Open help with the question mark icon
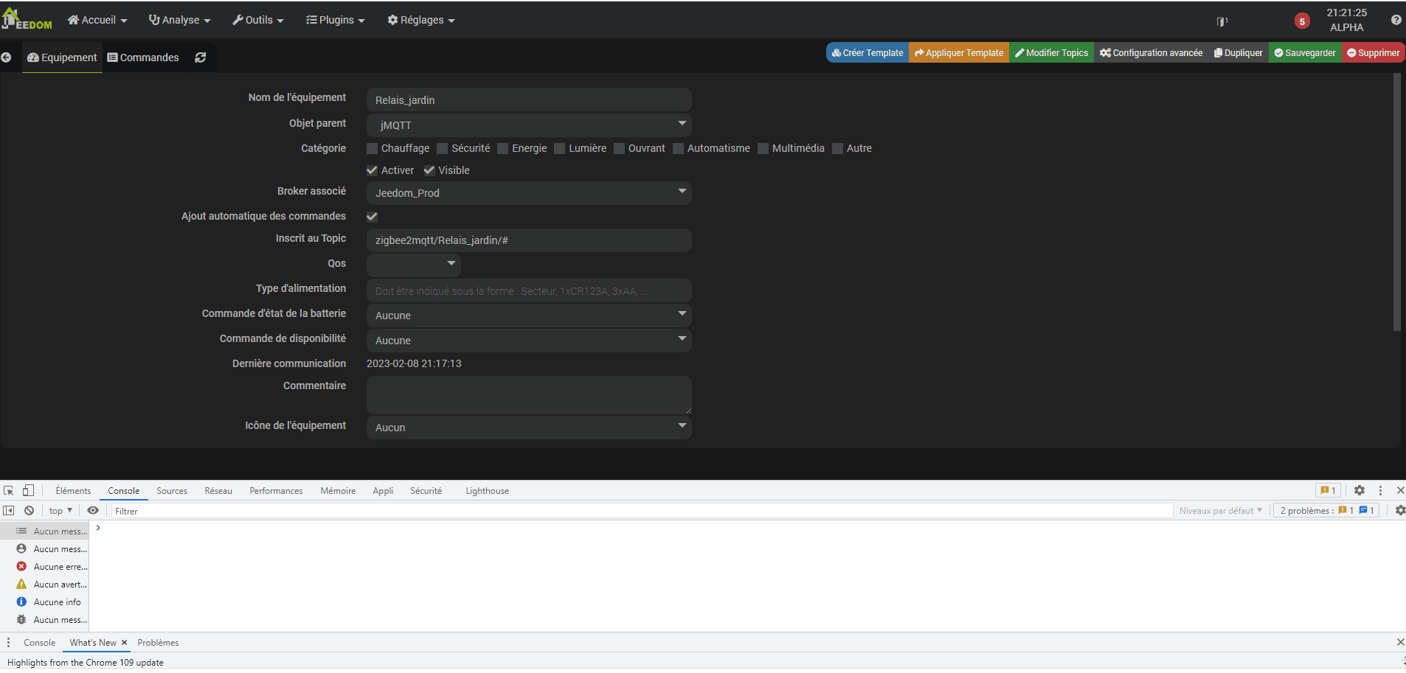1406x673 pixels. coord(1396,20)
